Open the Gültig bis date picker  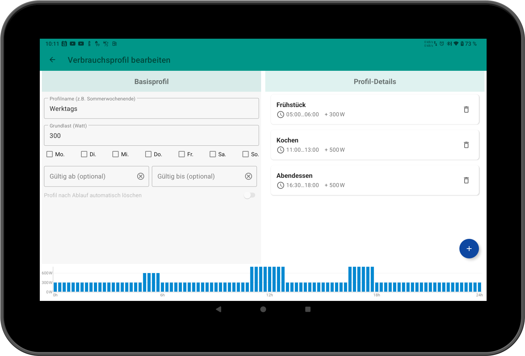click(197, 176)
